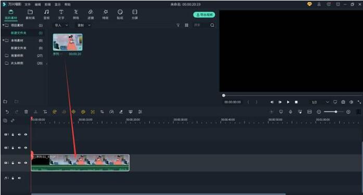Click the Crop tool icon
Image resolution: width=363 pixels, height=195 pixels.
[102, 112]
